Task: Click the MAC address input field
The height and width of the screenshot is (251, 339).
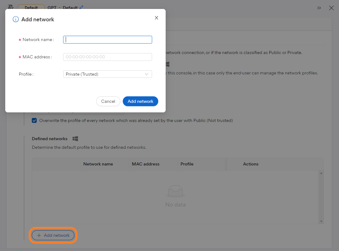Action: click(107, 57)
